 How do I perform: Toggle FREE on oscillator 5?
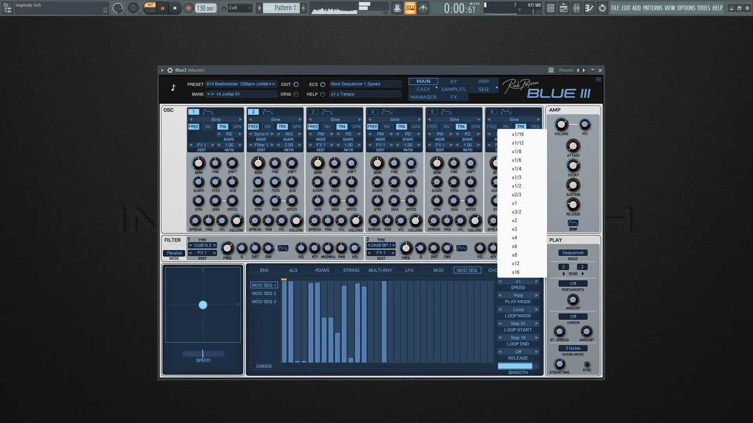(x=432, y=127)
